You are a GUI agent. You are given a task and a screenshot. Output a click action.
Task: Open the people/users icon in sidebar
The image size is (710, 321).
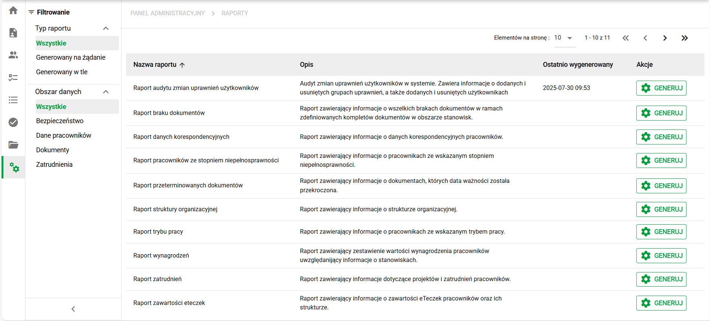[x=13, y=55]
